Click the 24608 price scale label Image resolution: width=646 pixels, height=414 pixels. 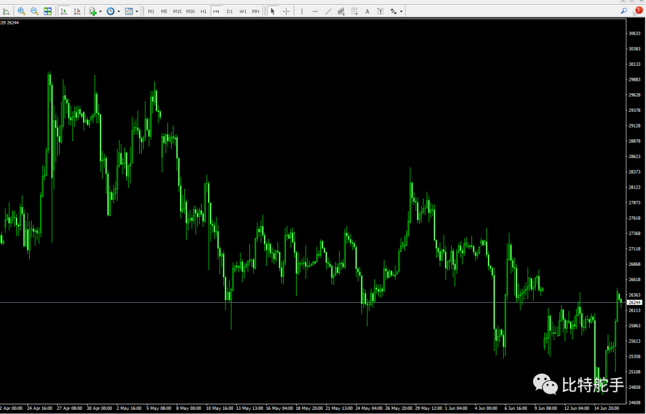coord(634,403)
